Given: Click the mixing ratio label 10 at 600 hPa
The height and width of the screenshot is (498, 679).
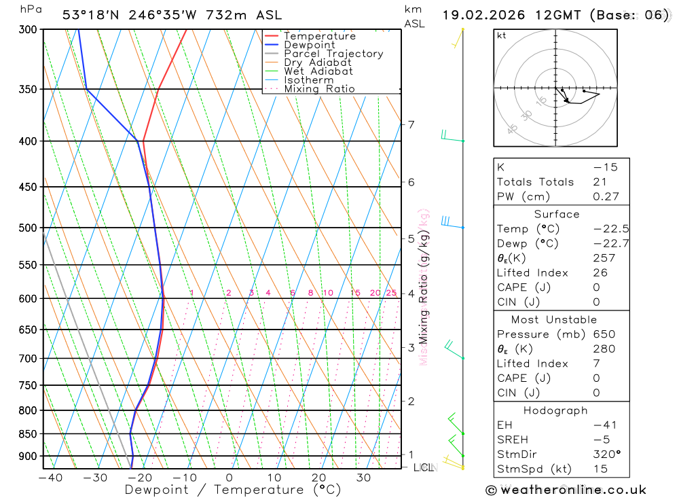Looking at the screenshot, I should point(328,293).
